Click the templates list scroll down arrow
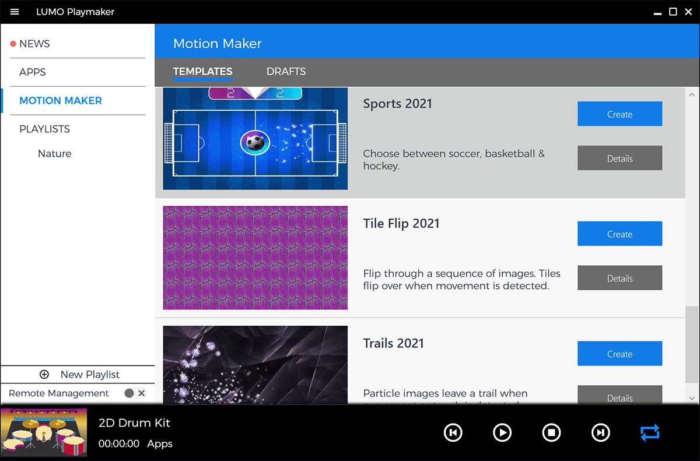The width and height of the screenshot is (700, 461). [x=692, y=399]
